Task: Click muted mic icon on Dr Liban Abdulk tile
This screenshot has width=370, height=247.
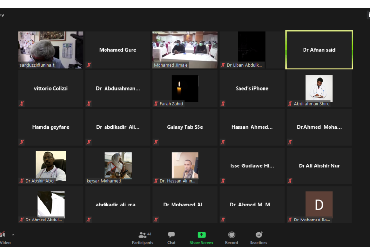Action: [x=223, y=65]
